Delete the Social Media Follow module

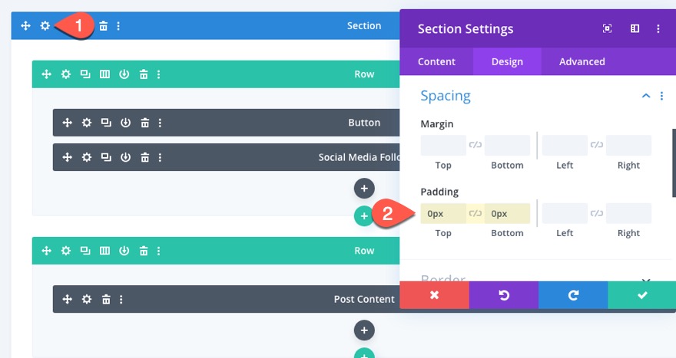pyautogui.click(x=144, y=157)
